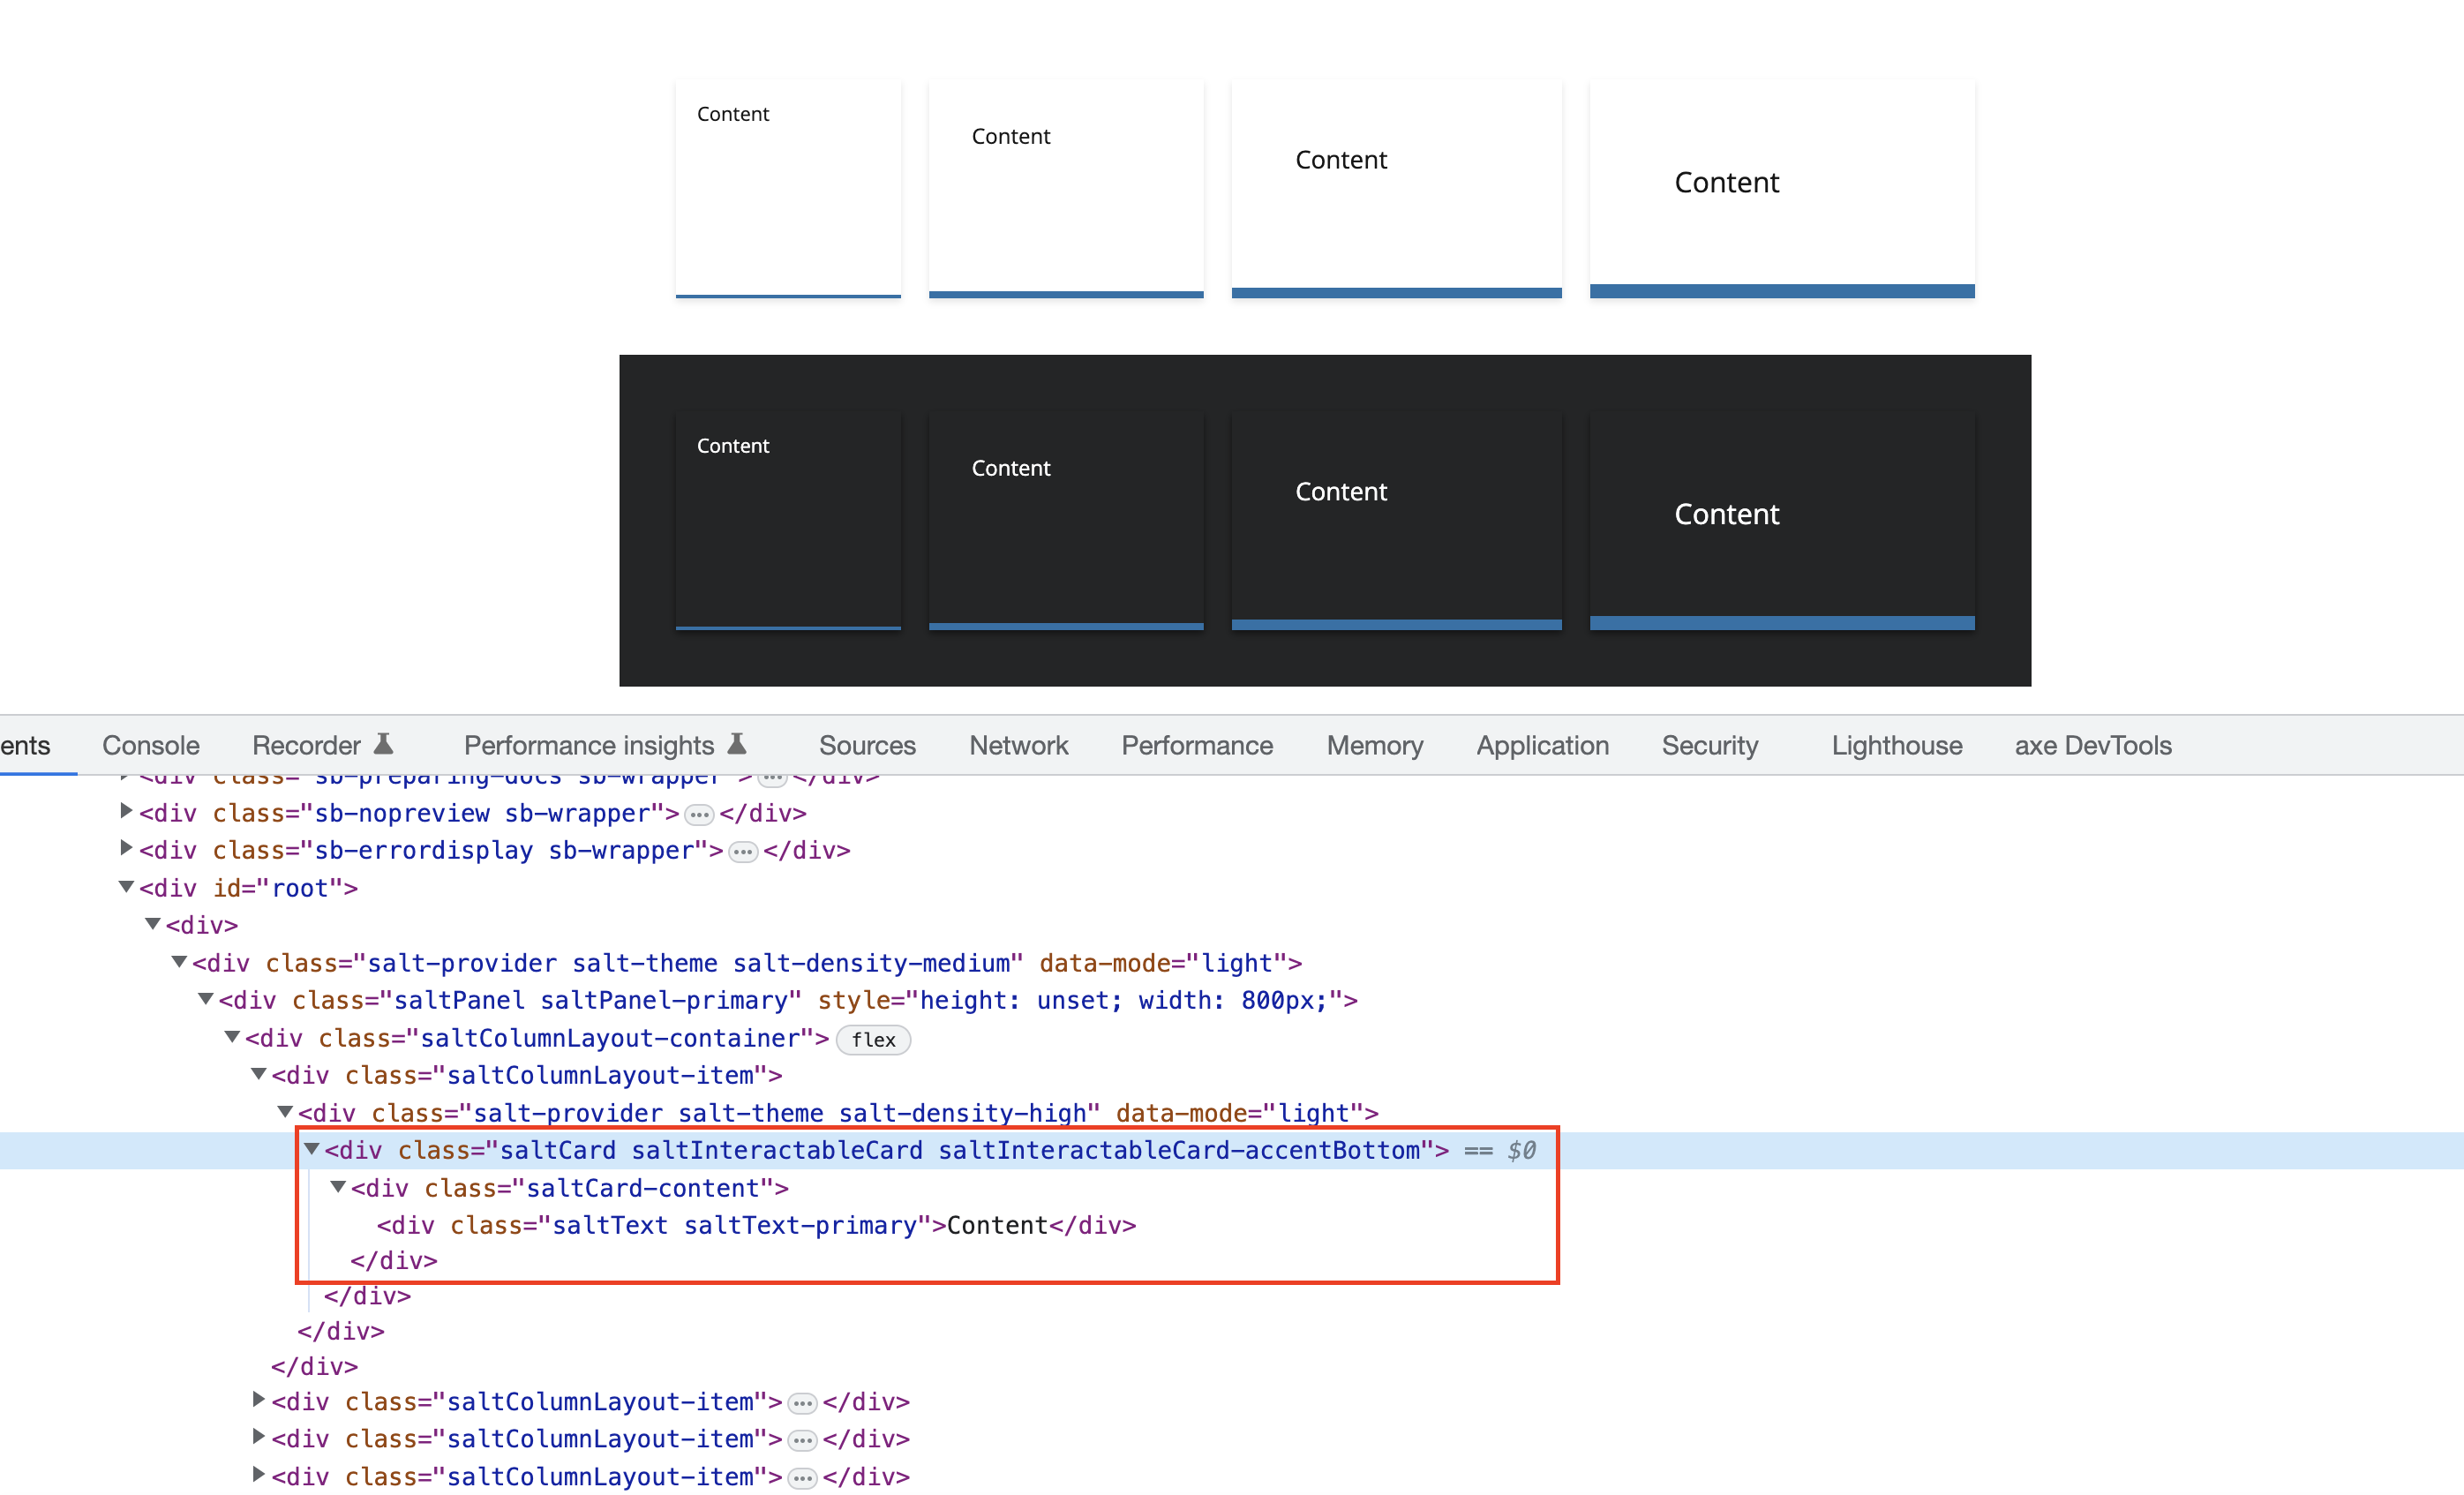Collapse the div with id root
Image resolution: width=2464 pixels, height=1495 pixels.
coord(126,886)
